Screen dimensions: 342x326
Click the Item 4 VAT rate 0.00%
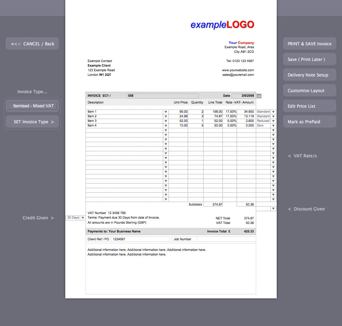pos(230,125)
